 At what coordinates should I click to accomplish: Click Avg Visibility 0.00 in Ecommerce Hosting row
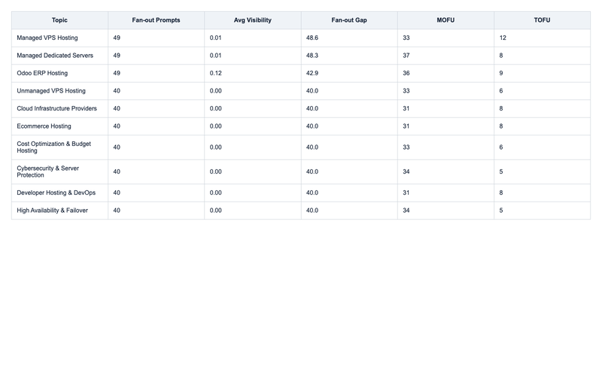point(215,126)
